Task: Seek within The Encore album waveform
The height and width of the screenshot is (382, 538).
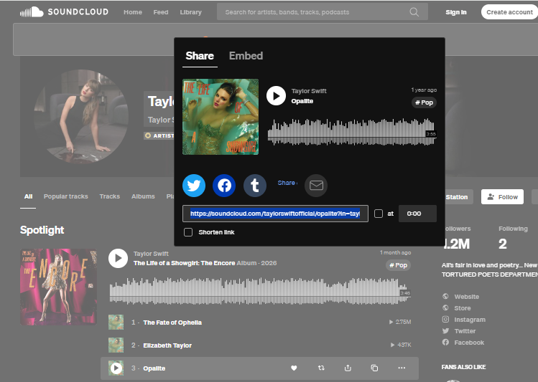Action: click(x=260, y=291)
